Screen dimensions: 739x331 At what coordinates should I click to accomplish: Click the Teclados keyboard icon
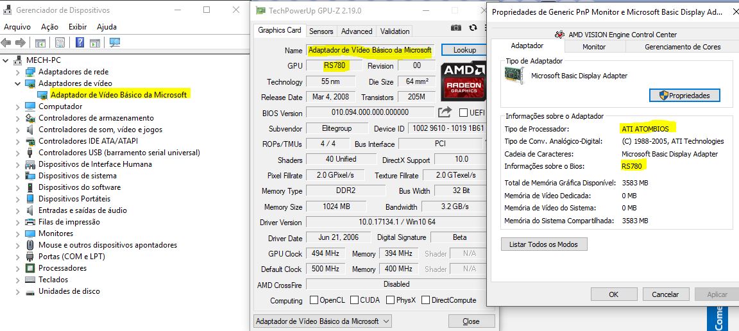(30, 280)
